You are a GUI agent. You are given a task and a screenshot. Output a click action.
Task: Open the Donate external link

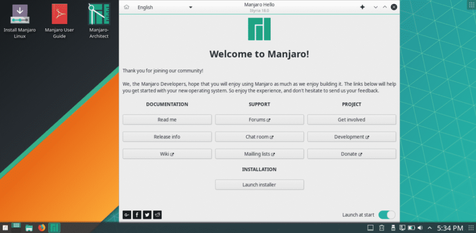point(351,154)
